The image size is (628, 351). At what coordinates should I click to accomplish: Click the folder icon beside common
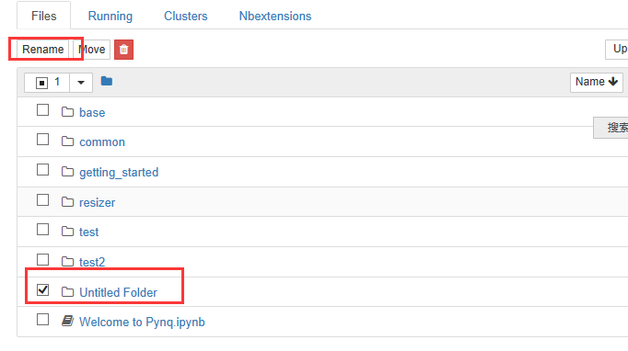(x=68, y=142)
